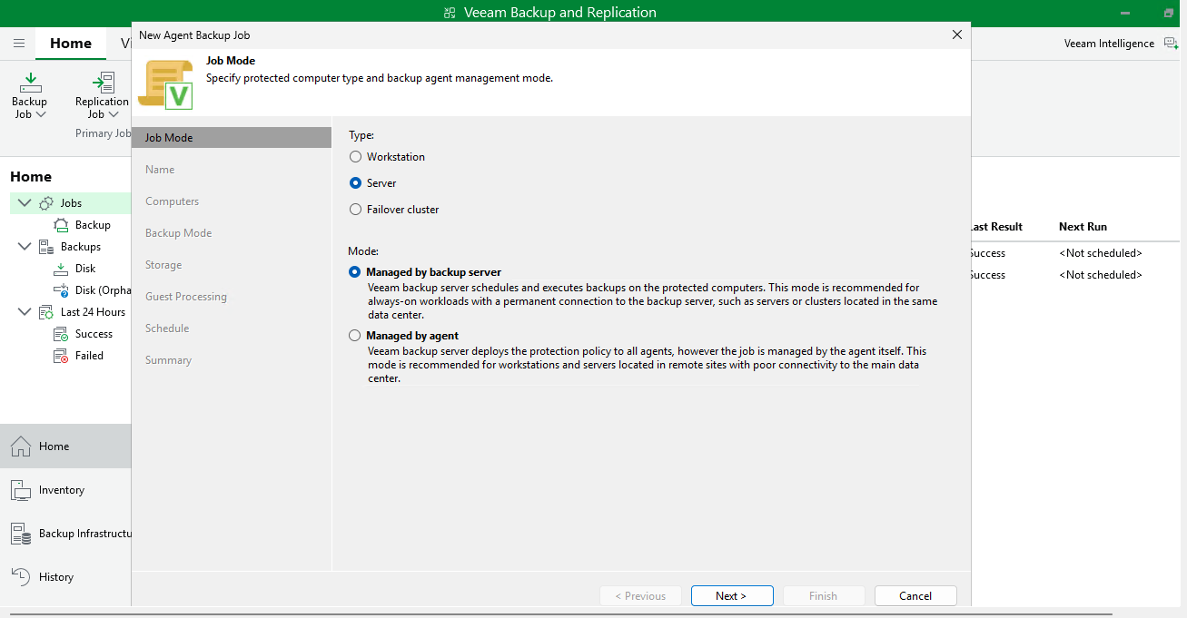Click the Disk (Orphaned) icon
This screenshot has height=618, width=1187.
pyautogui.click(x=61, y=290)
